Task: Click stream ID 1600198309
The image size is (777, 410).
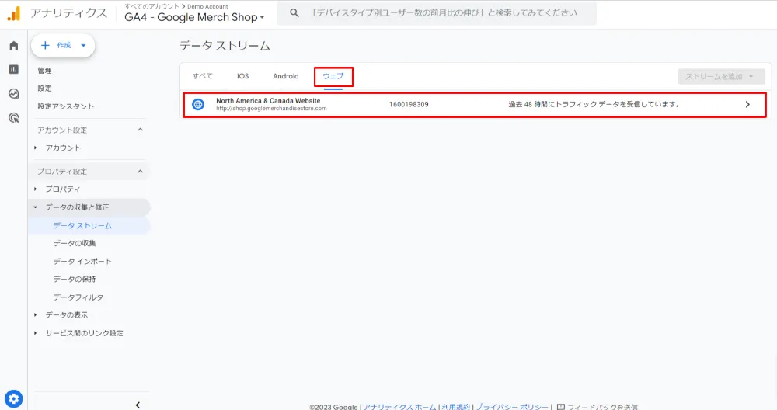Action: pyautogui.click(x=409, y=105)
